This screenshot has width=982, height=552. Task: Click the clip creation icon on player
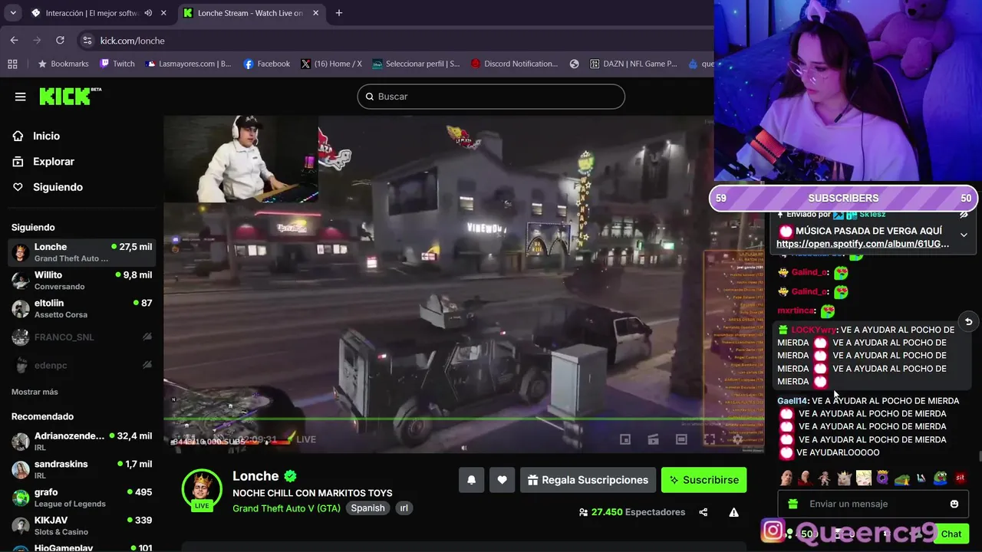(x=654, y=439)
